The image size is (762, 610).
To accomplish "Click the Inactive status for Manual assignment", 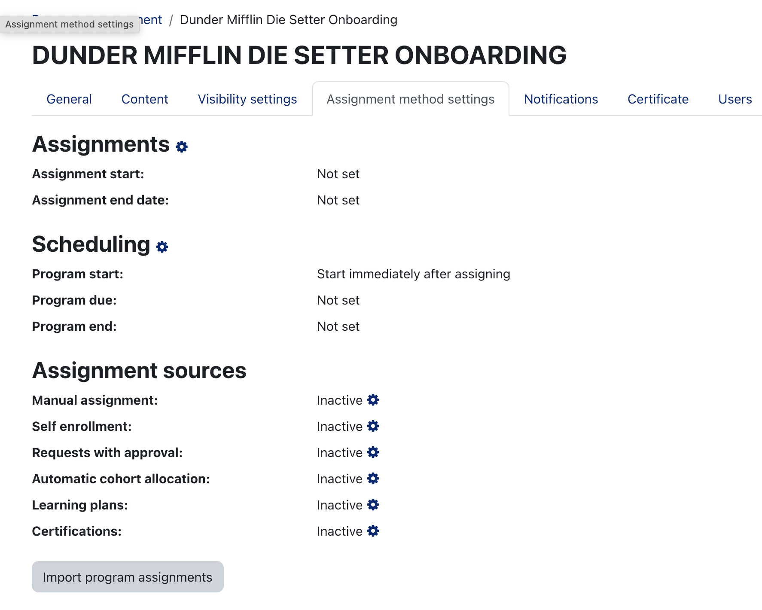I will tap(340, 400).
